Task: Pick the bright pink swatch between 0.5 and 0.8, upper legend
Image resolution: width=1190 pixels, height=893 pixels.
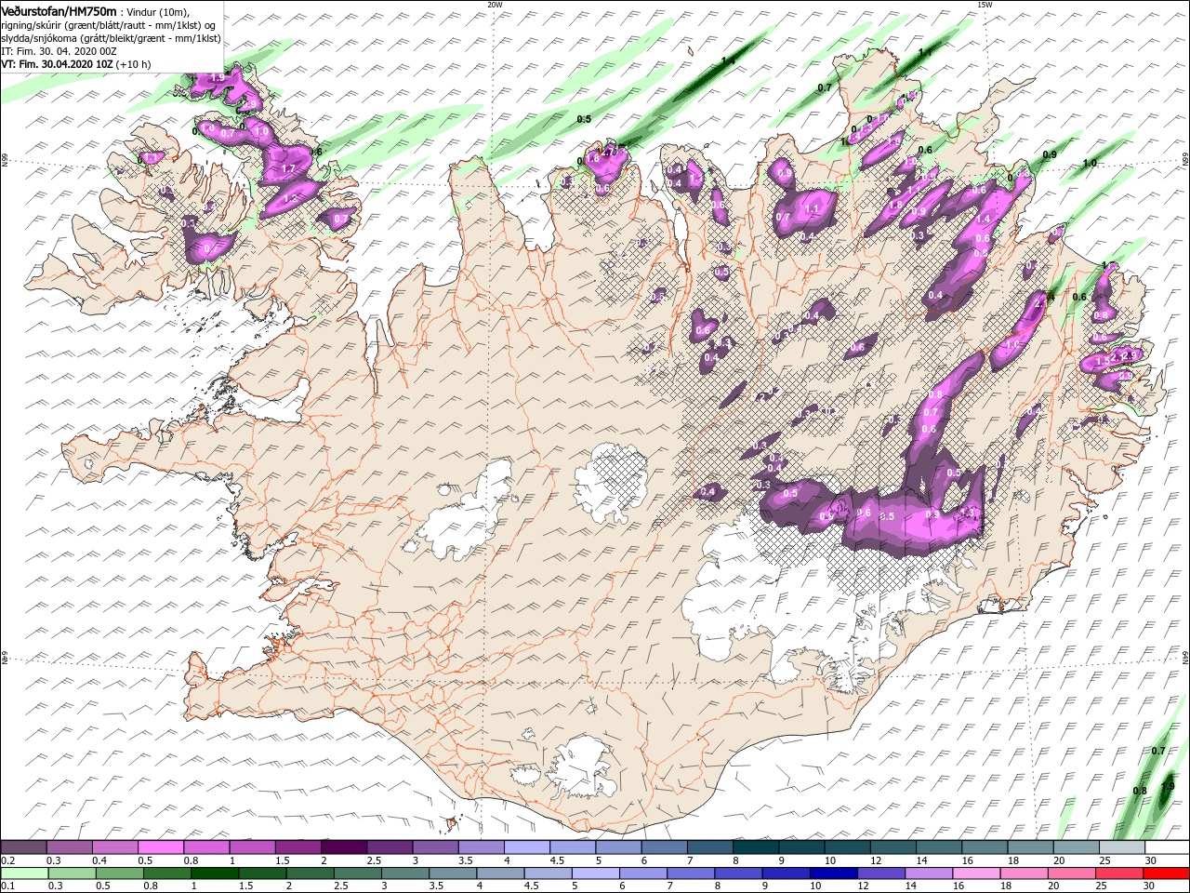Action: click(160, 847)
